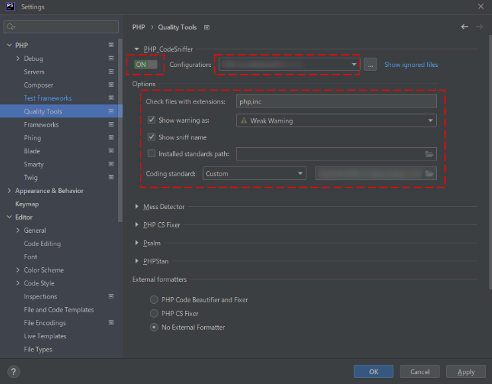
Task: Select PHP CS Fixer radio button
Action: tap(154, 314)
